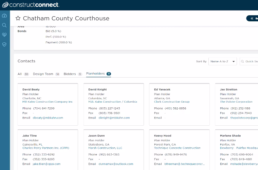Email dbeaty@mbkahn.com
Screen dimensions: 258x170
[48, 118]
